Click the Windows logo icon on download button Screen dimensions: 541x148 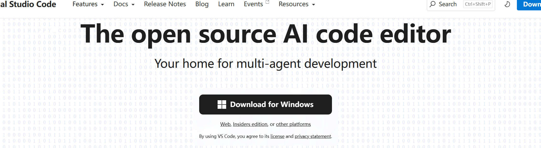[222, 104]
